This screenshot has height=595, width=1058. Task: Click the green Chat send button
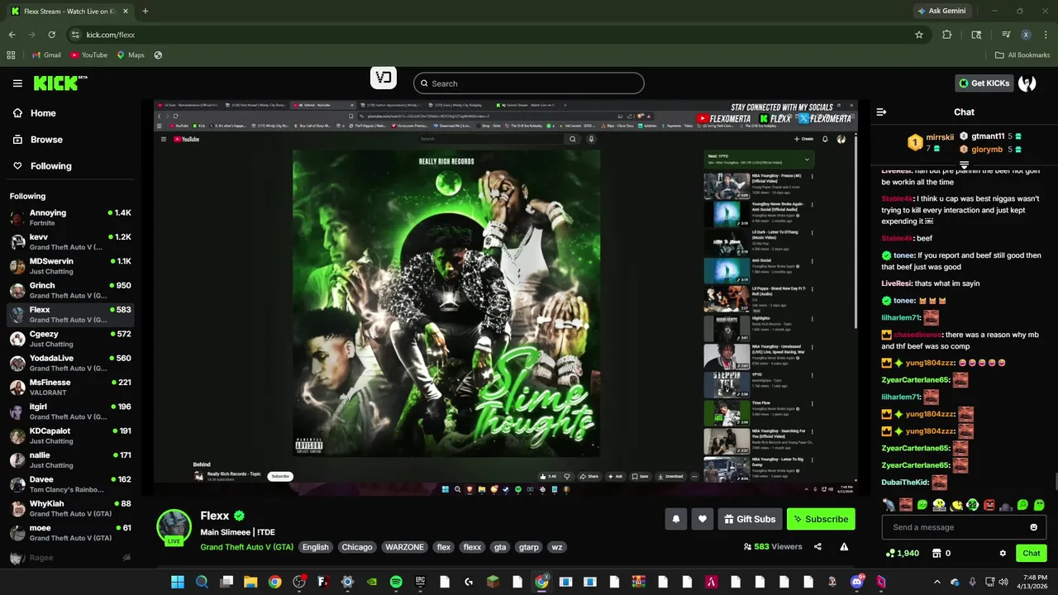coord(1032,553)
